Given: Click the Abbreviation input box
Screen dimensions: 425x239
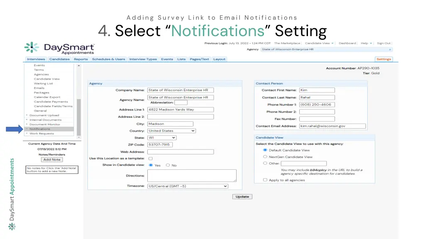Looking at the screenshot, I should click(x=181, y=102).
